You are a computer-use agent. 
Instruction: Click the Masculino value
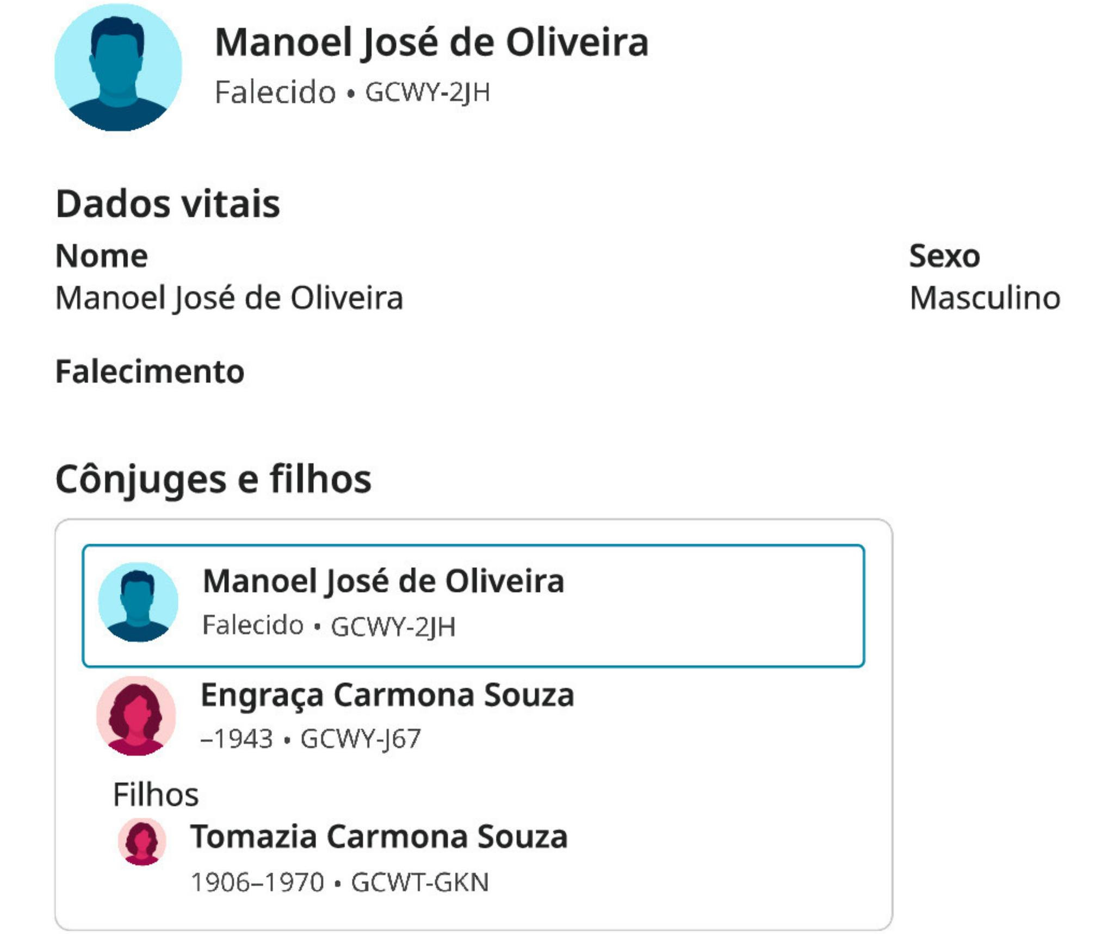[x=985, y=298]
